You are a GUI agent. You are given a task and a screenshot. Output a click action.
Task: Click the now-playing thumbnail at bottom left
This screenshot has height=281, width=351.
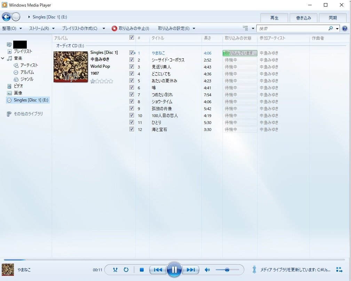coord(8,270)
